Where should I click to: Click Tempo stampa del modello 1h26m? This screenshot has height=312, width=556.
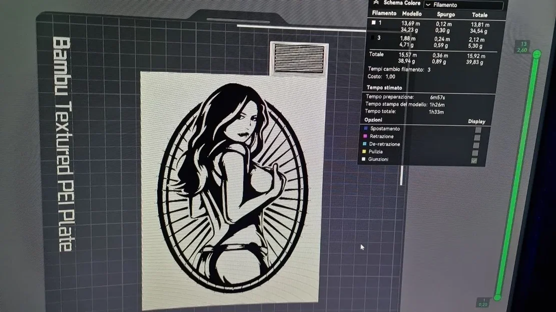tap(436, 105)
